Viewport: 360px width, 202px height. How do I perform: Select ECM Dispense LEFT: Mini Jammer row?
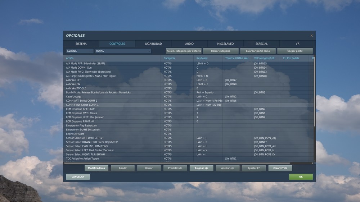click(189, 117)
